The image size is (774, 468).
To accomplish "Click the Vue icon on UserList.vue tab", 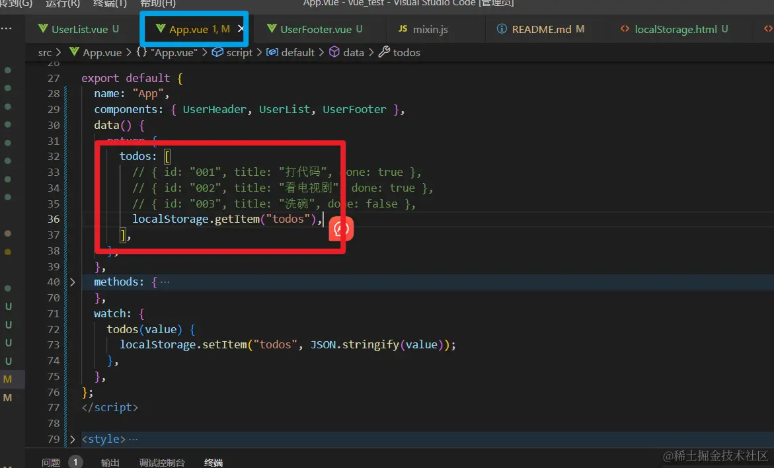I will pyautogui.click(x=43, y=28).
